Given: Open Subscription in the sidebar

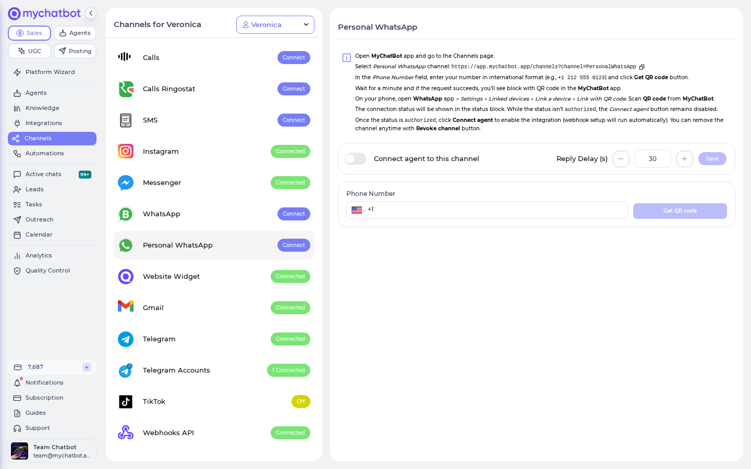Looking at the screenshot, I should click(52, 398).
